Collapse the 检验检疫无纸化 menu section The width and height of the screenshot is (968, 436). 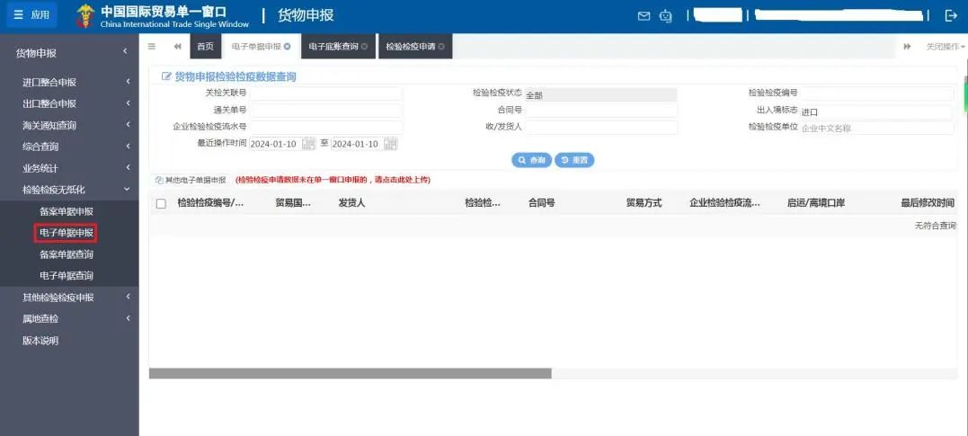coord(69,190)
